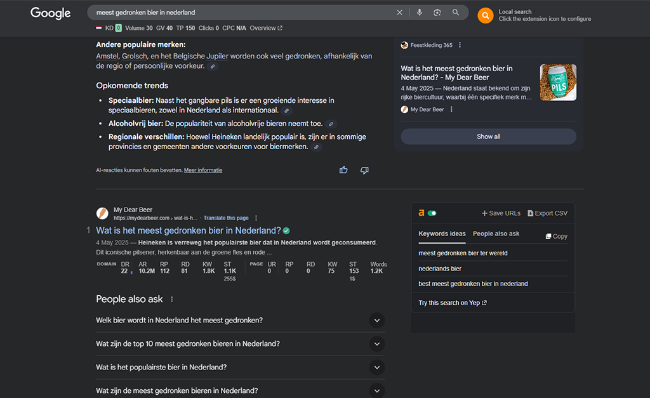Open the Meer informatie link
The image size is (650, 398).
tap(203, 170)
